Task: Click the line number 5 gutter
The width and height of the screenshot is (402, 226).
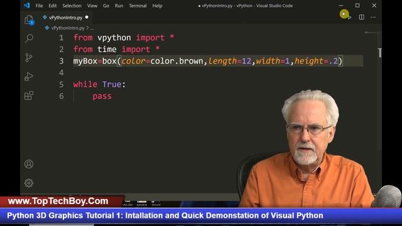Action: click(x=62, y=84)
